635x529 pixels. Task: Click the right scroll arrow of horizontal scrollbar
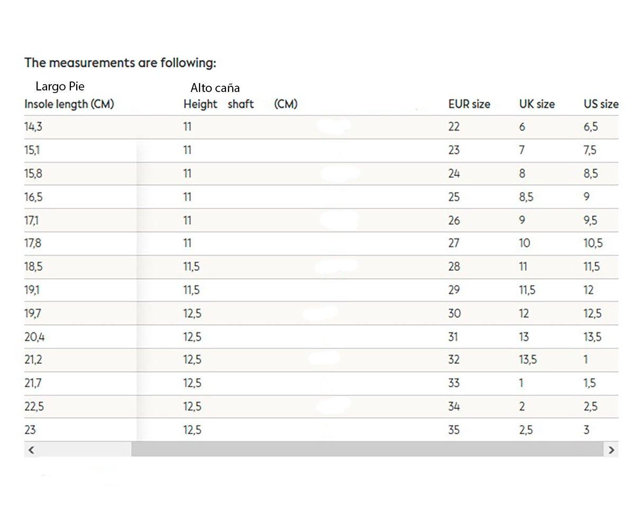click(612, 450)
